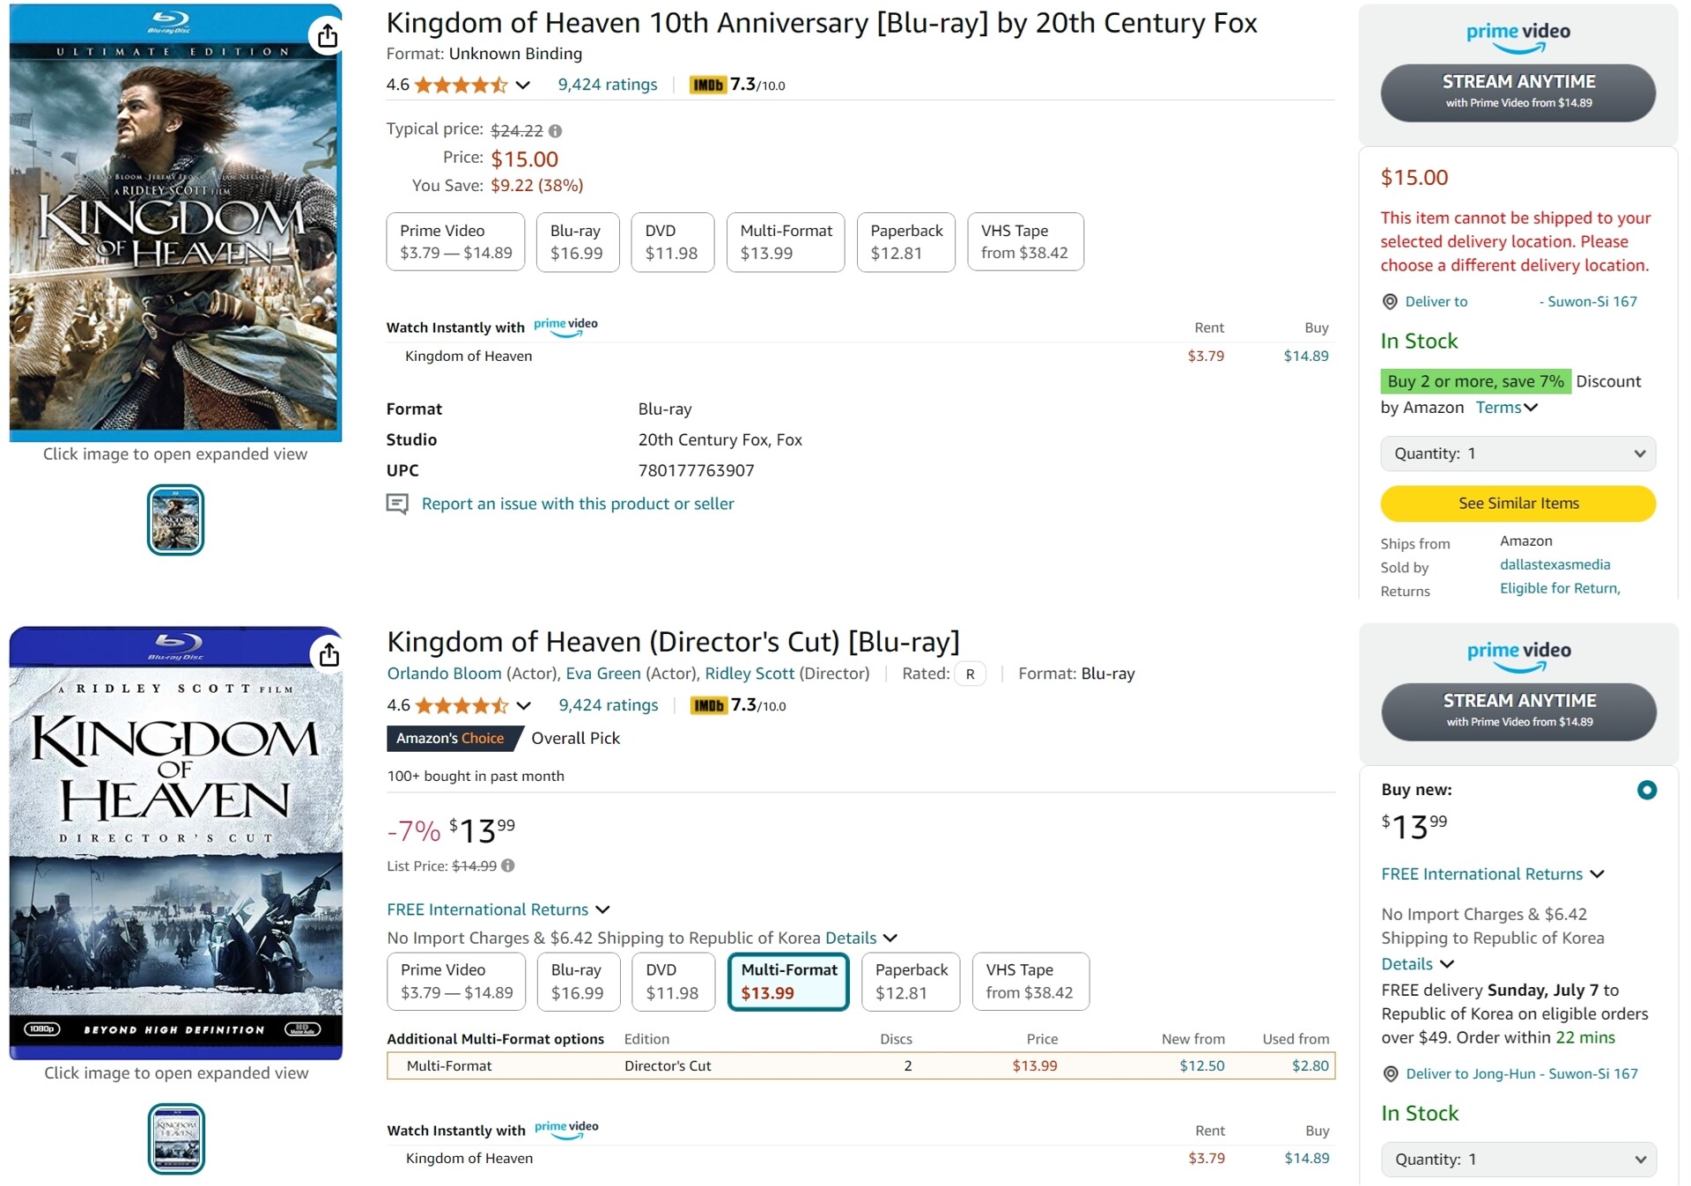The image size is (1691, 1186).
Task: Open Quantity dropdown in top buy box
Action: (x=1517, y=454)
